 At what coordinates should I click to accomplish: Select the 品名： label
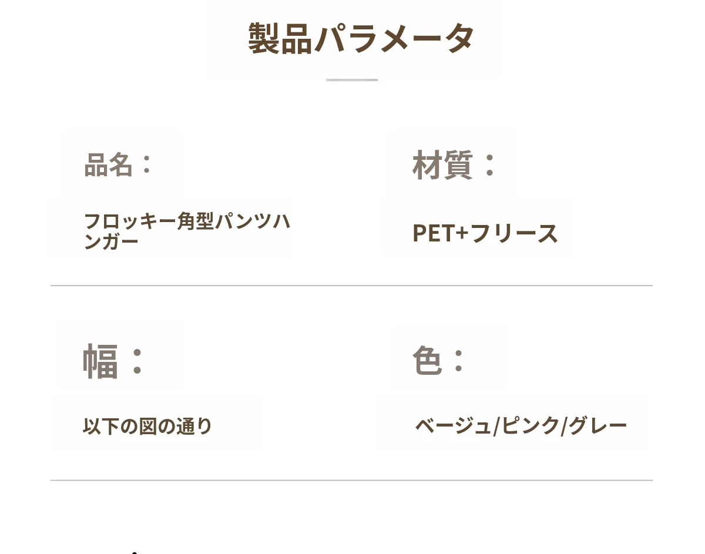(119, 165)
